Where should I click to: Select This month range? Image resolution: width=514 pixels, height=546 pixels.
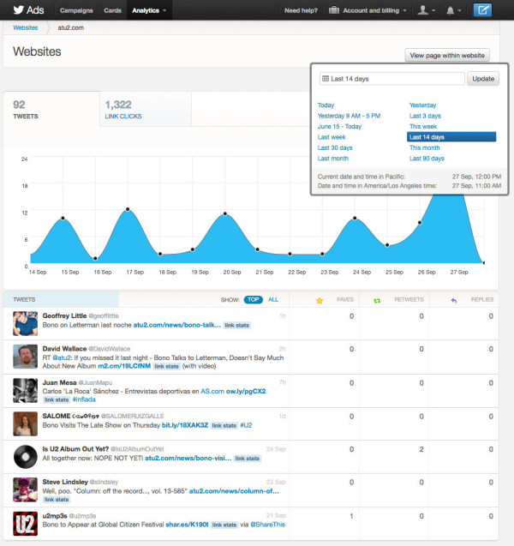point(424,147)
